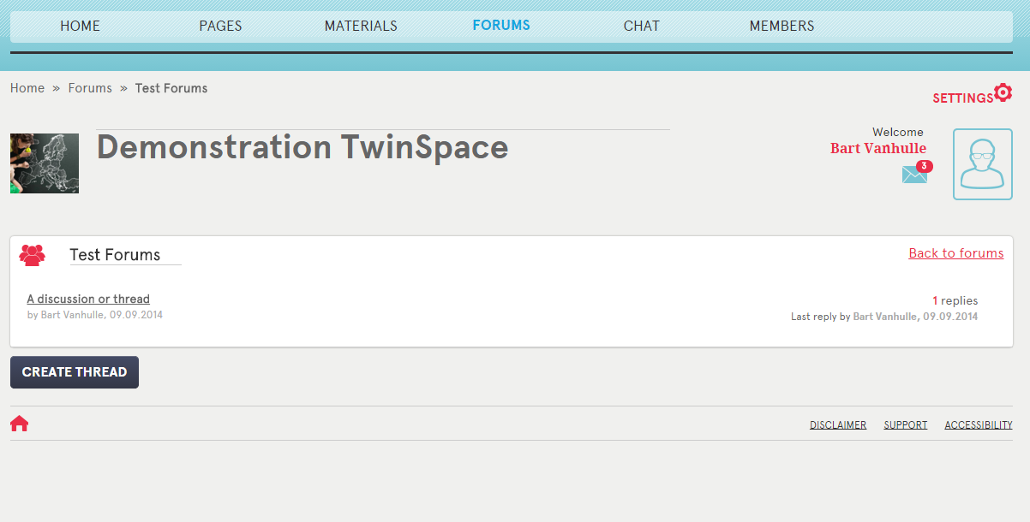1030x522 pixels.
Task: Click the Home breadcrumb link
Action: click(x=27, y=88)
